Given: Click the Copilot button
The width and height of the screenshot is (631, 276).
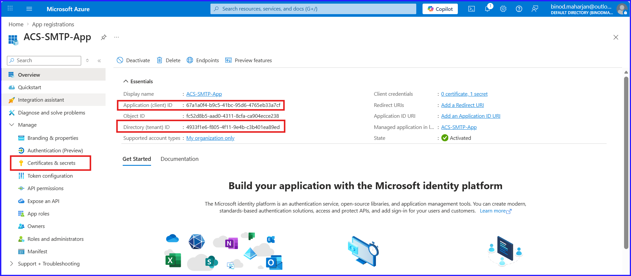Looking at the screenshot, I should 440,9.
